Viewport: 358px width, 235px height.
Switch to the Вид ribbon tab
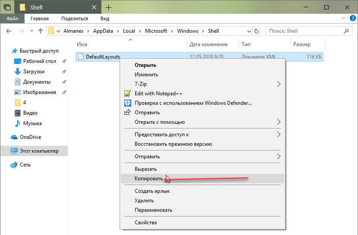tap(105, 18)
